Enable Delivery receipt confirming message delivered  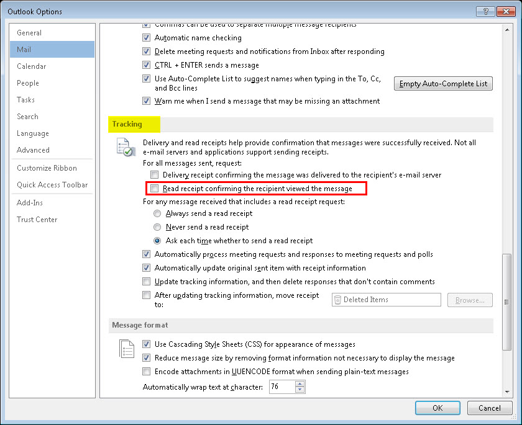[154, 174]
